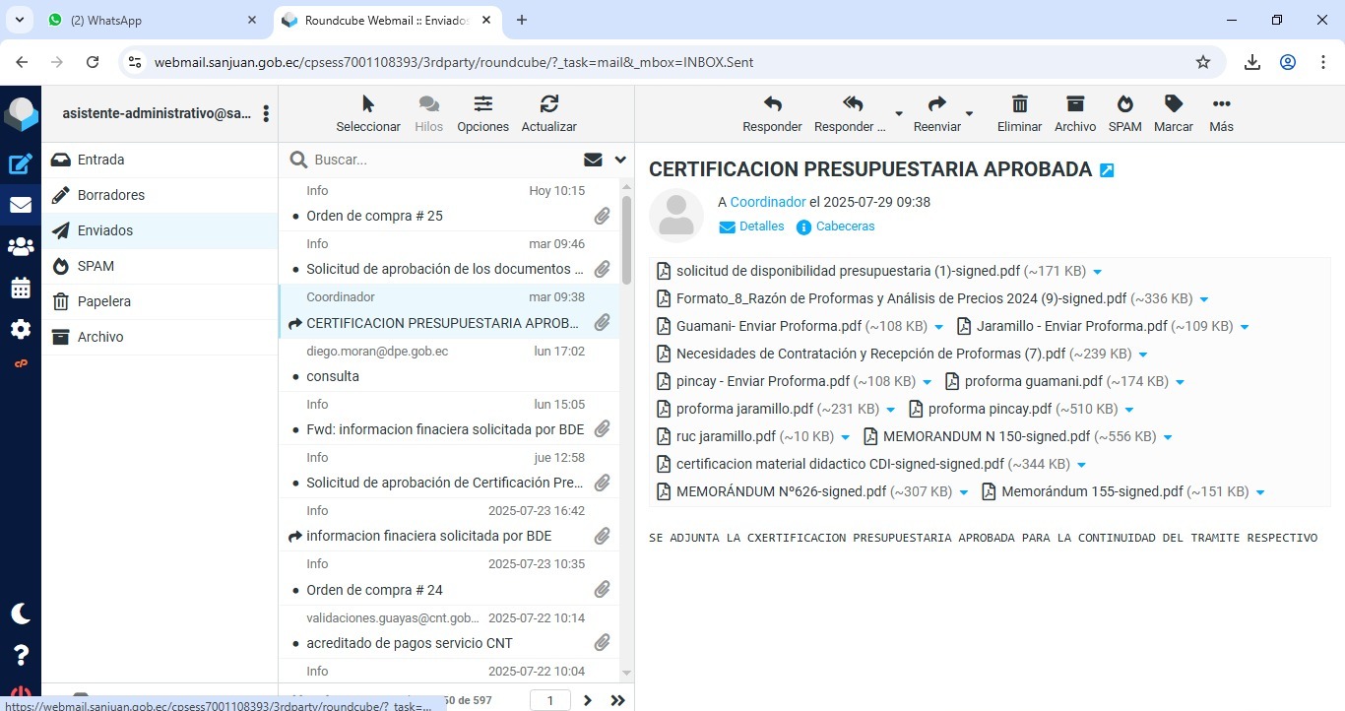
Task: Open the compose new message icon
Action: 21,164
